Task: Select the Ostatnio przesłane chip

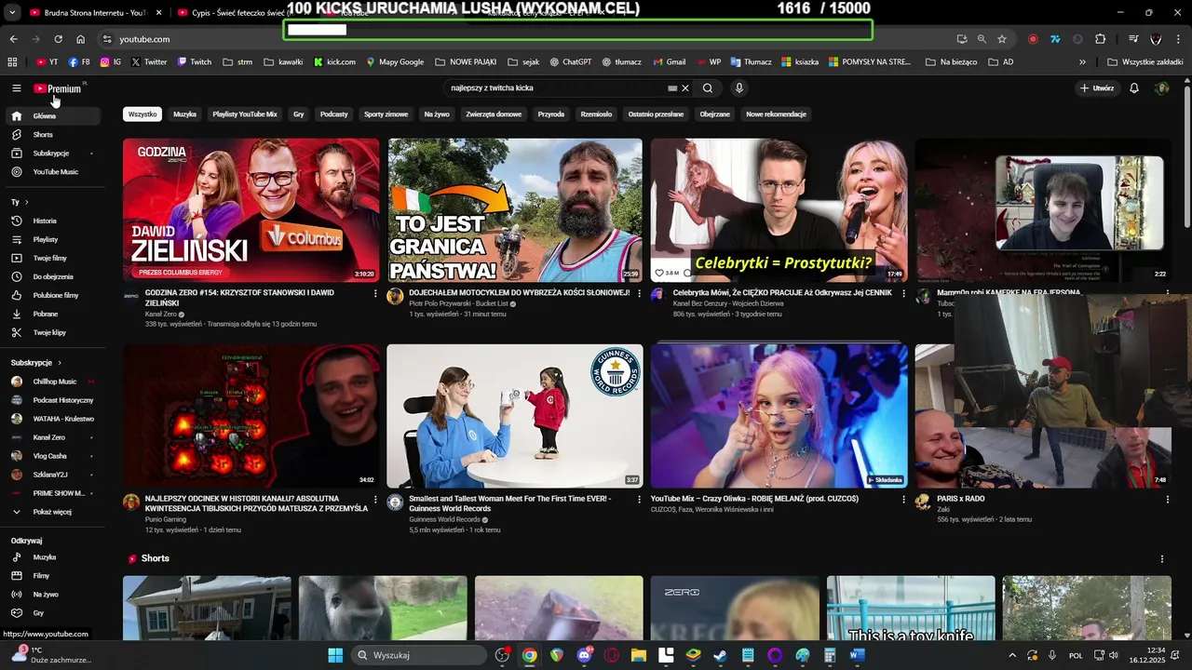Action: [656, 114]
